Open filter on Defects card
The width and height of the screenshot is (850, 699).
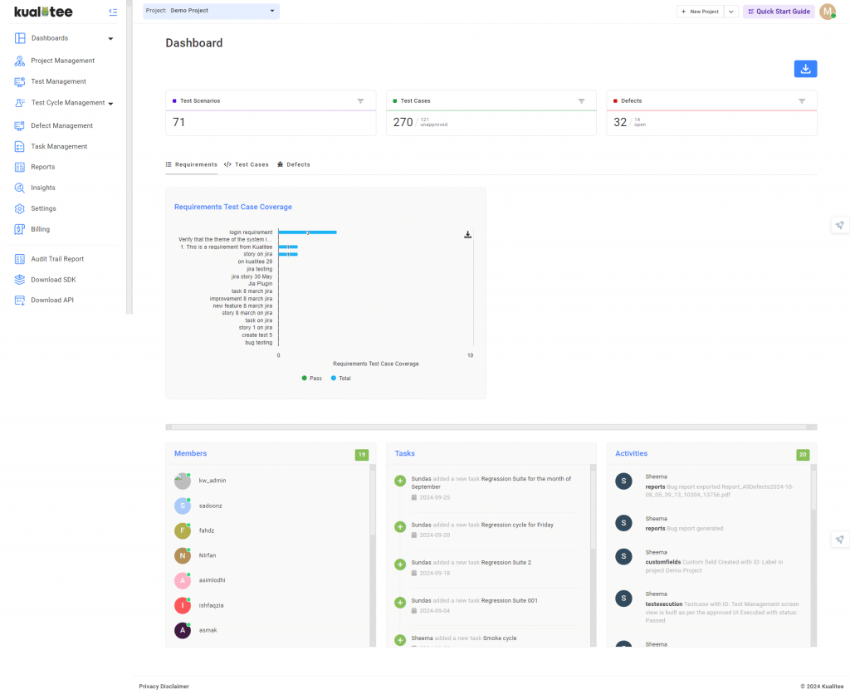coord(802,100)
